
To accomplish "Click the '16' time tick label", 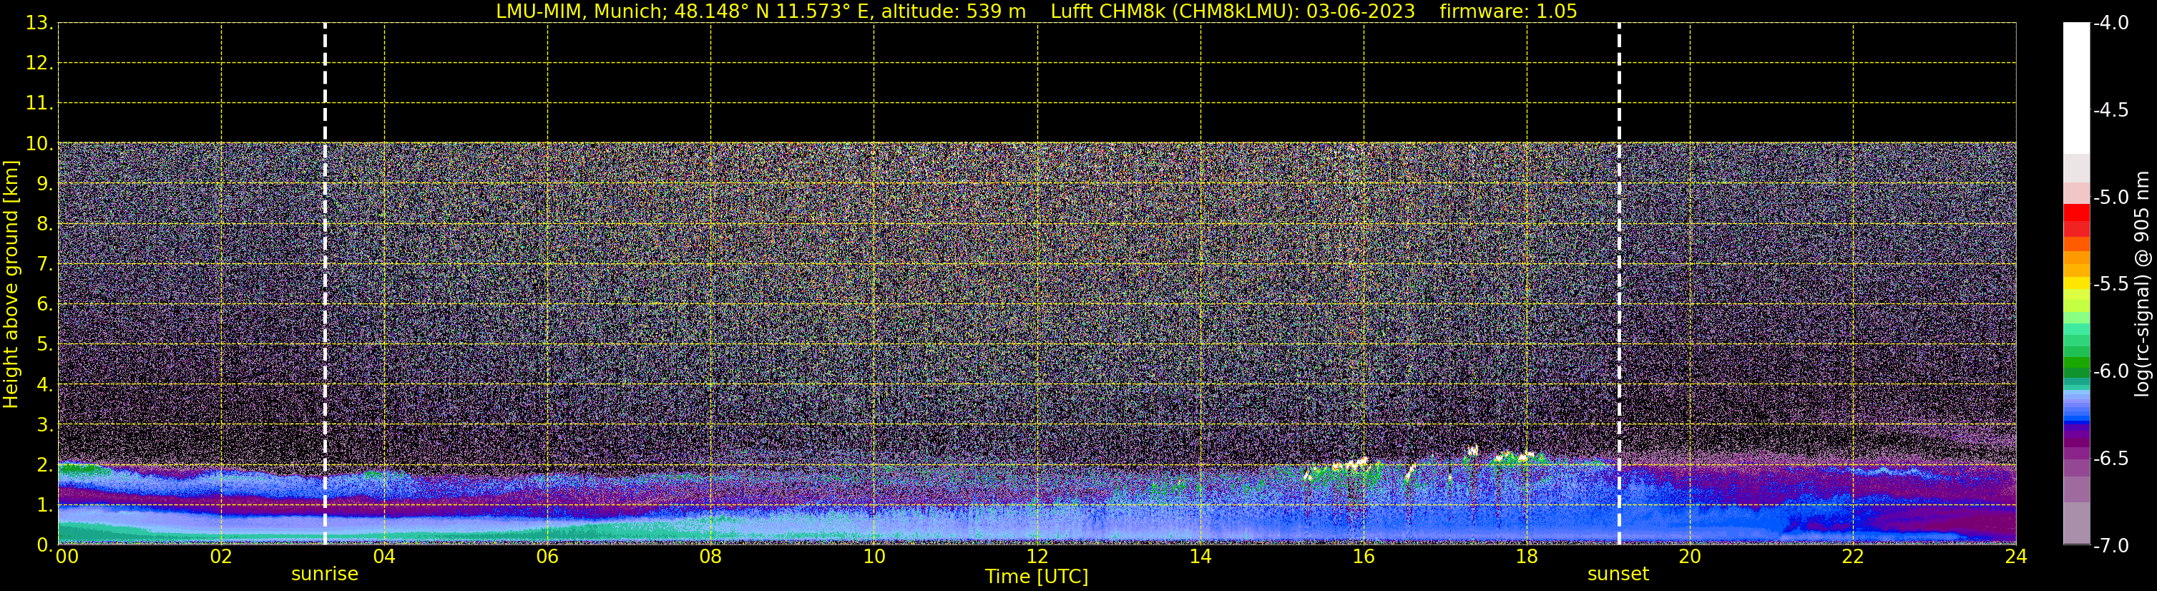I will tap(1364, 557).
